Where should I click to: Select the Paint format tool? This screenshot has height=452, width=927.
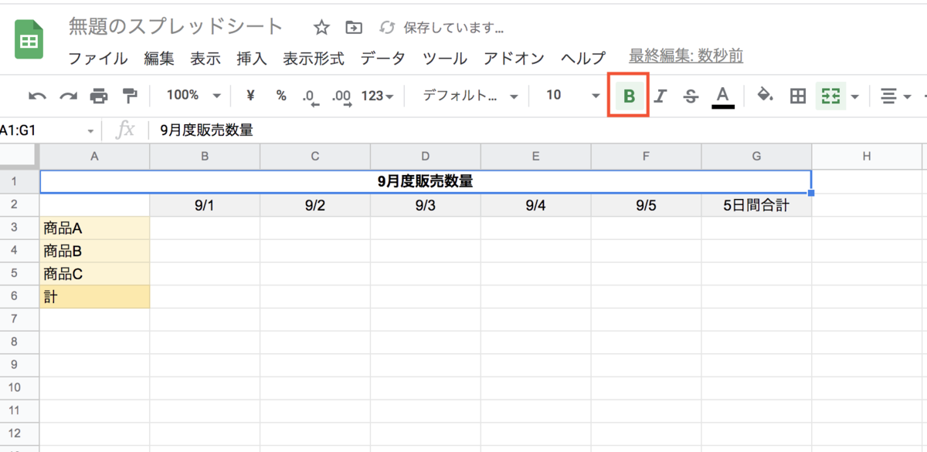127,96
